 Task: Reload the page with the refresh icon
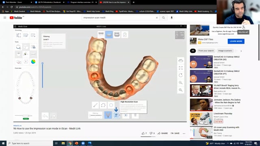(11, 7)
